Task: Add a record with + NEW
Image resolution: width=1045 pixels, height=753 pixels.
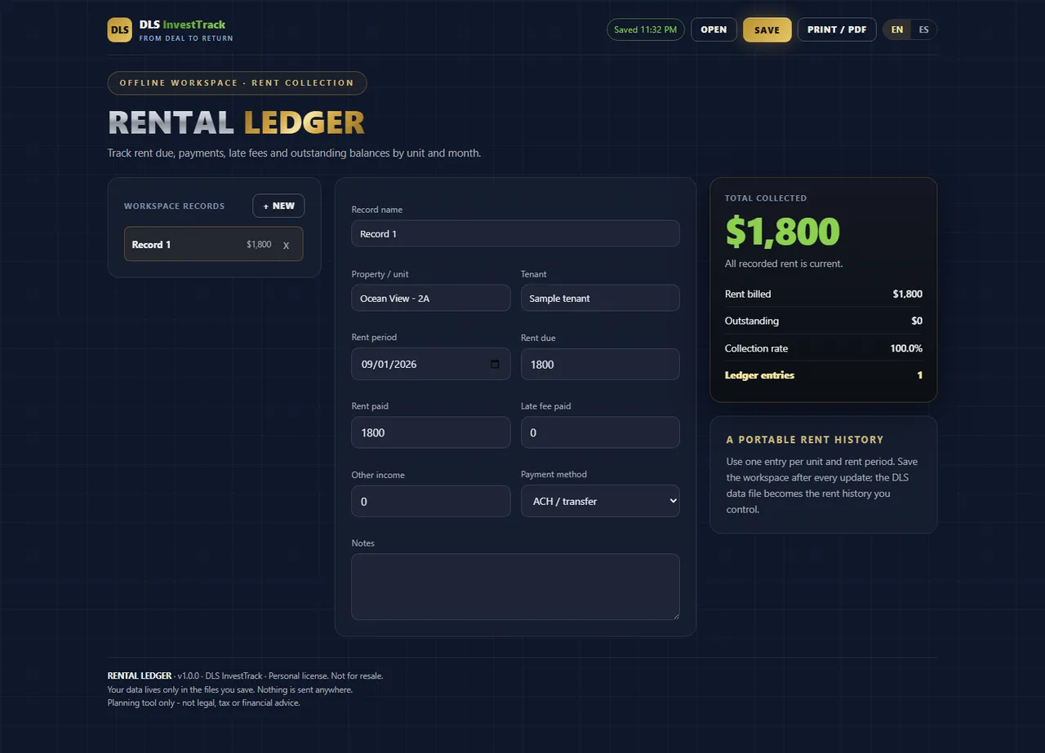Action: 278,206
